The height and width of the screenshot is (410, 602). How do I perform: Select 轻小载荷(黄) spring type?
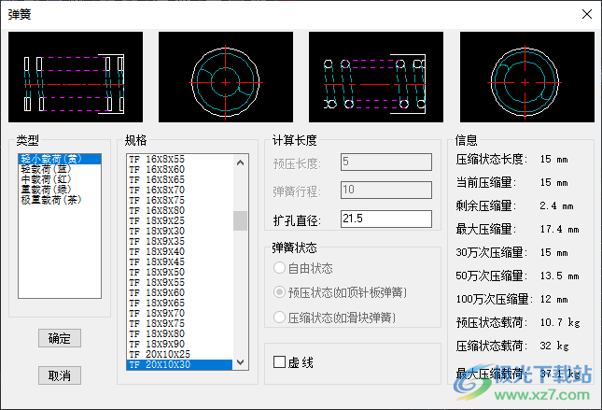[60, 159]
